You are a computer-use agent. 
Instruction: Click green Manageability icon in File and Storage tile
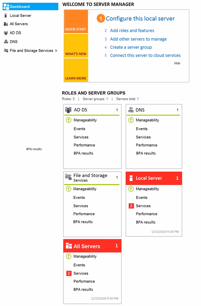click(x=68, y=189)
